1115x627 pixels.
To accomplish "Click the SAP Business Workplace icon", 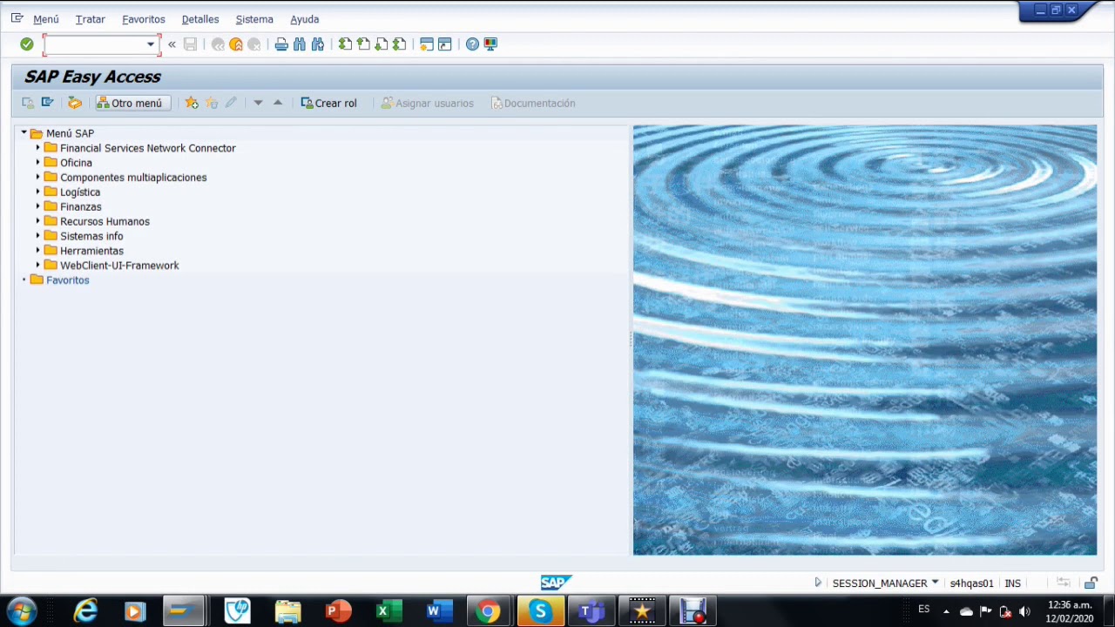I will (x=75, y=103).
